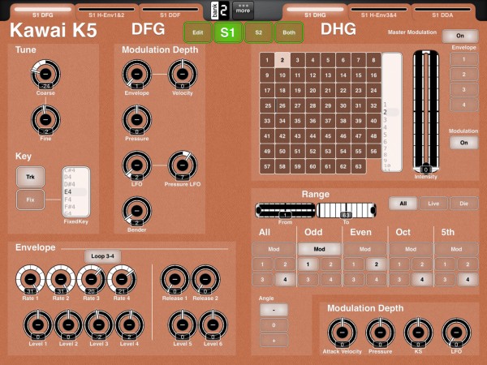Select the Live range button
Viewport: 487px width, 365px height.
tap(433, 204)
